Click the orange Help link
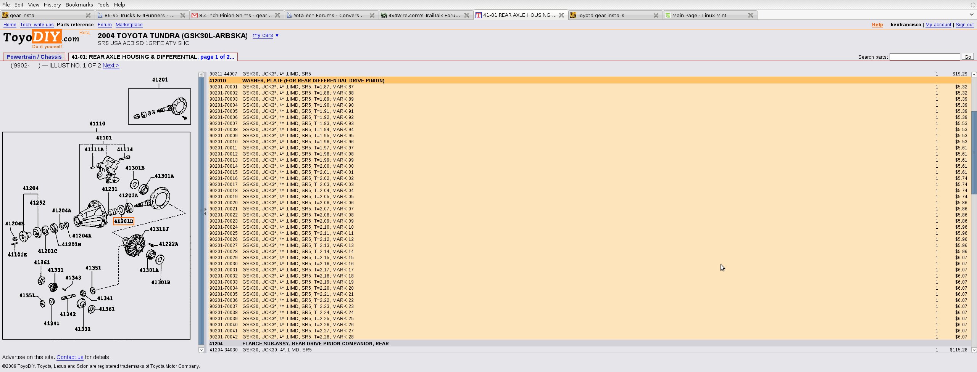The image size is (977, 372). pyautogui.click(x=877, y=25)
